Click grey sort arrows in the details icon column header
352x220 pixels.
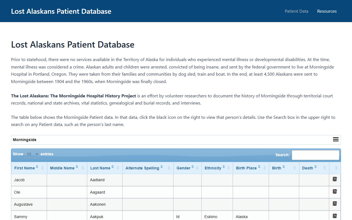[x=336, y=168]
